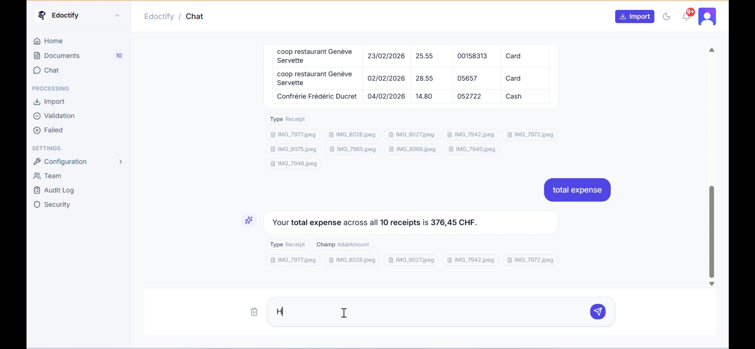The image size is (755, 349).
Task: Open the Home section in the sidebar
Action: tap(53, 41)
